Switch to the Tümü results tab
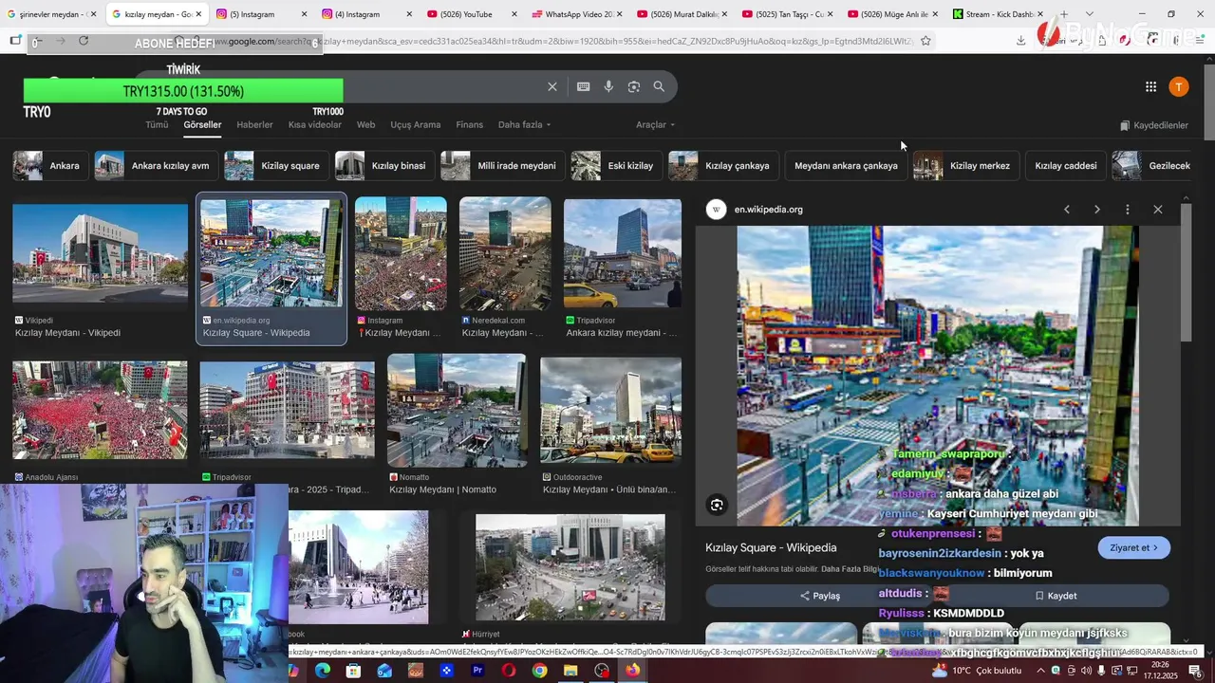 point(157,125)
